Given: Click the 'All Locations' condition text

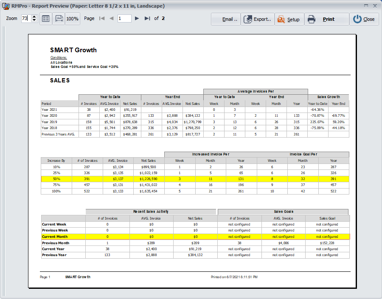Looking at the screenshot, I should tap(62, 62).
